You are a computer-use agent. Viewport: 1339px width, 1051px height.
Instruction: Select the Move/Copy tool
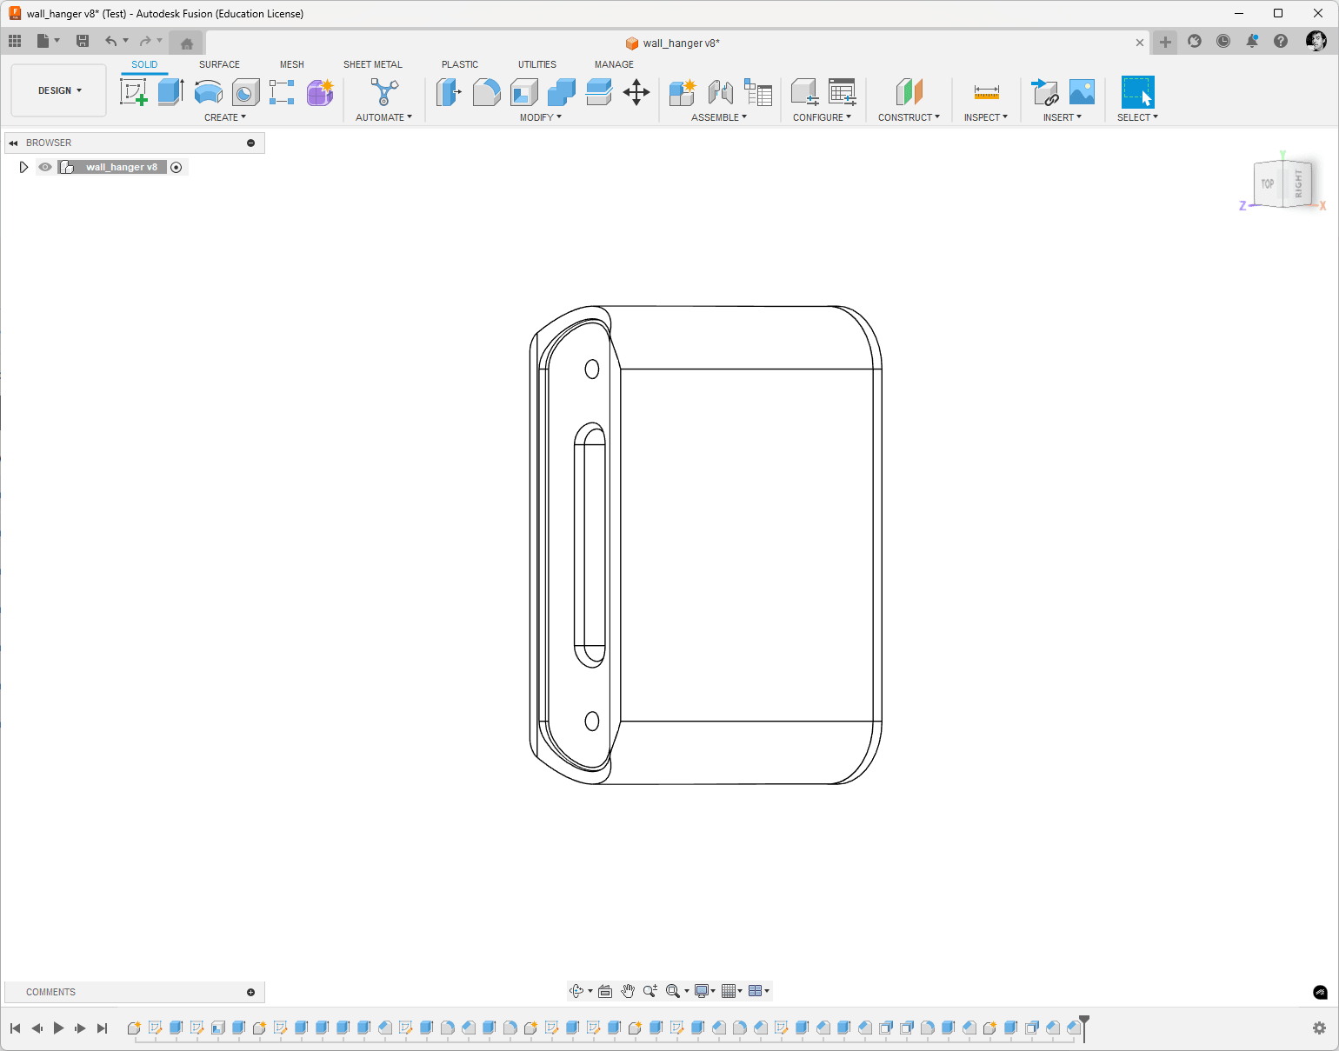point(636,91)
